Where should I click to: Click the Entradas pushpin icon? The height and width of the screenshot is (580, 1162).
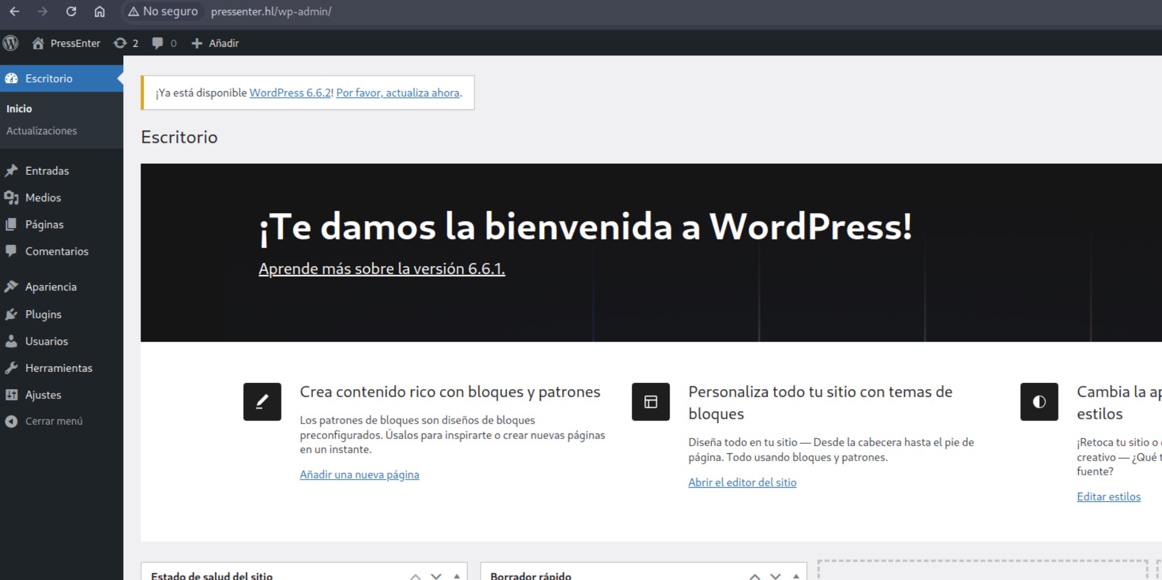11,171
